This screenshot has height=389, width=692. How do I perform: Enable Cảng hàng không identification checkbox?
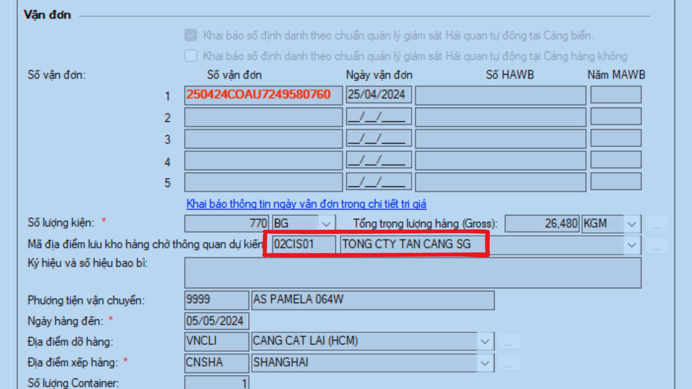tap(190, 55)
